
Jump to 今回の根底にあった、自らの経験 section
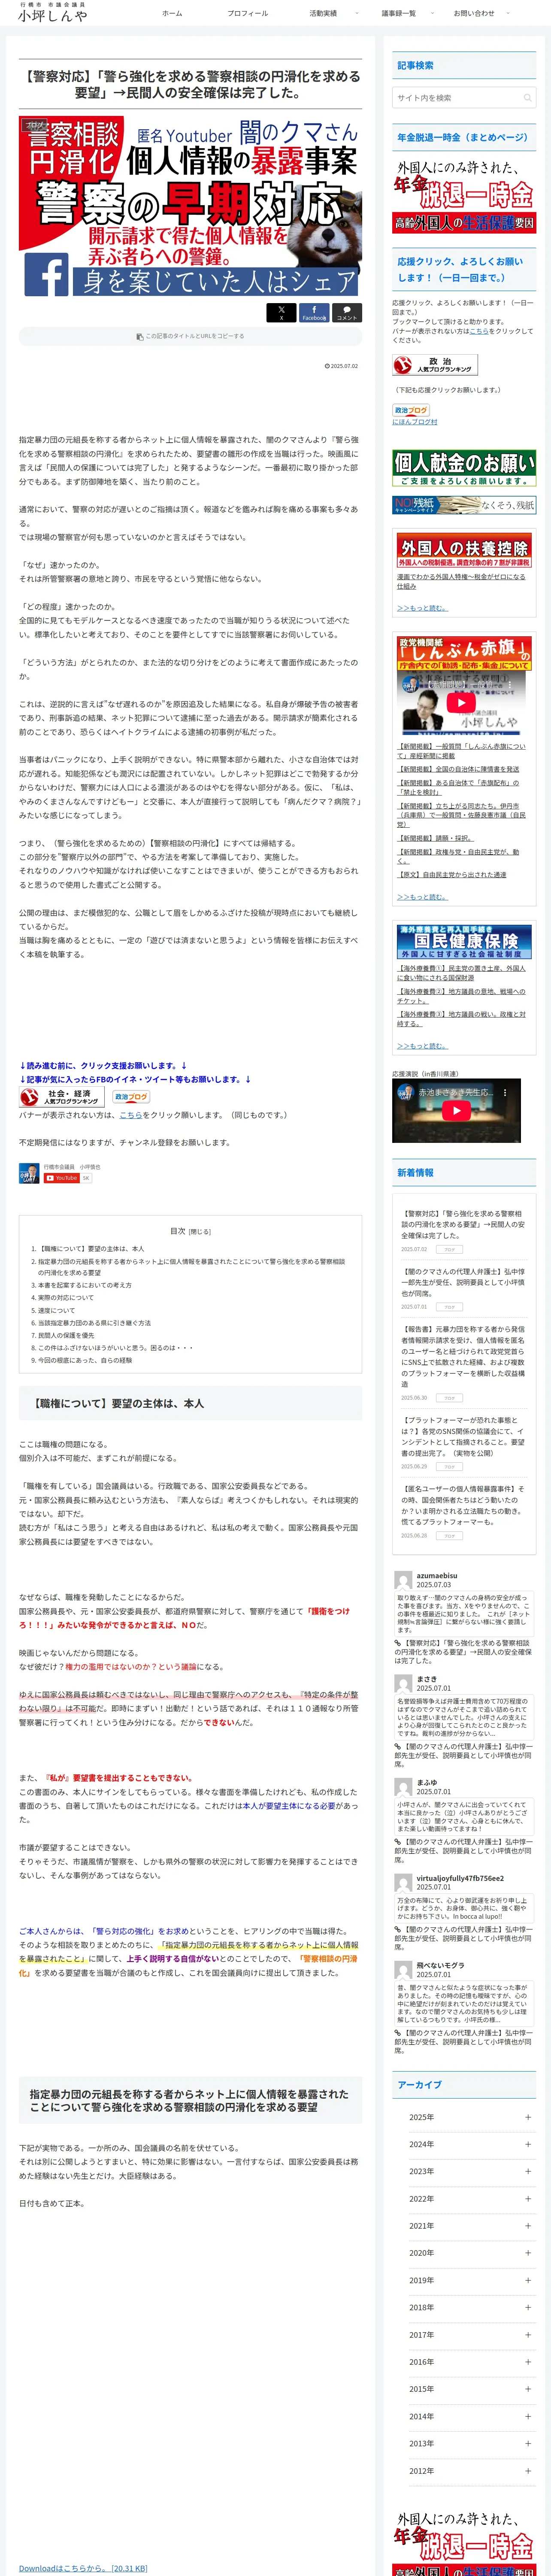[x=85, y=1360]
